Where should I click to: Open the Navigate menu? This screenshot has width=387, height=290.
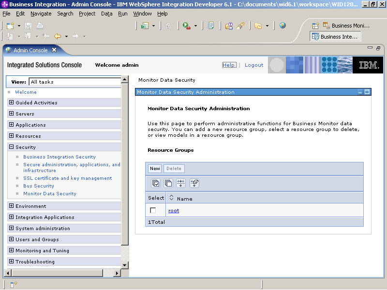[41, 14]
